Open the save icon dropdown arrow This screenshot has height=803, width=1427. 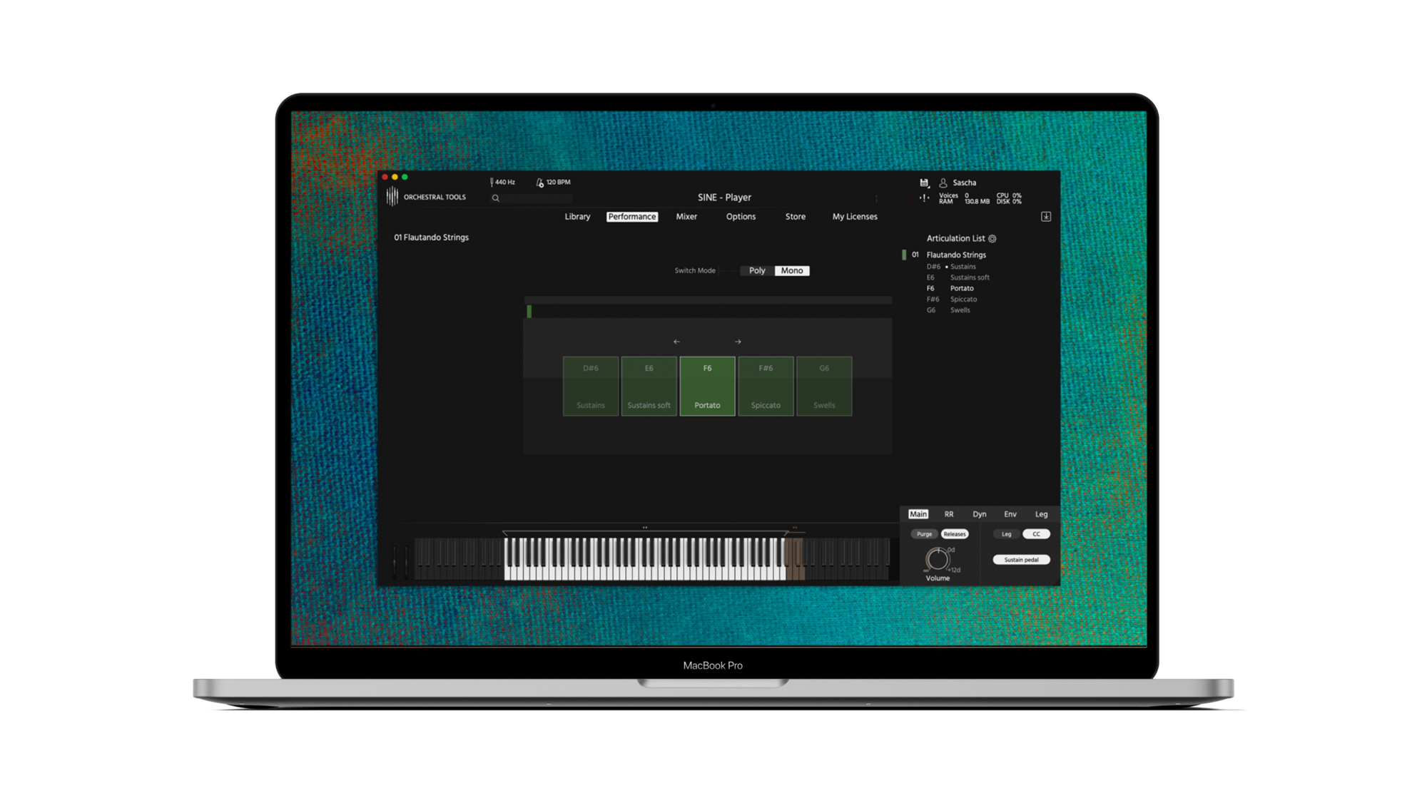[x=930, y=188]
